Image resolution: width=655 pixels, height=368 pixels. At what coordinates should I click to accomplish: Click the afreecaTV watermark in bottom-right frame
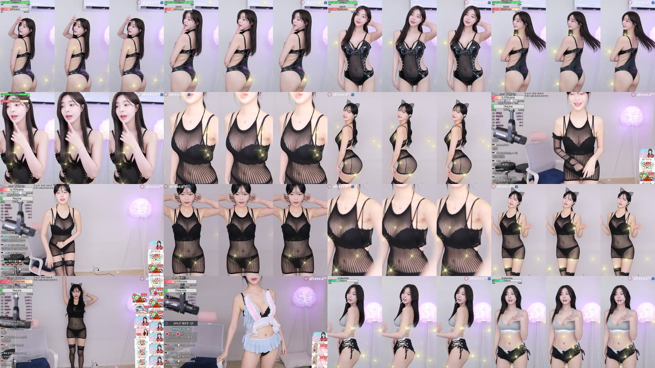pyautogui.click(x=643, y=279)
